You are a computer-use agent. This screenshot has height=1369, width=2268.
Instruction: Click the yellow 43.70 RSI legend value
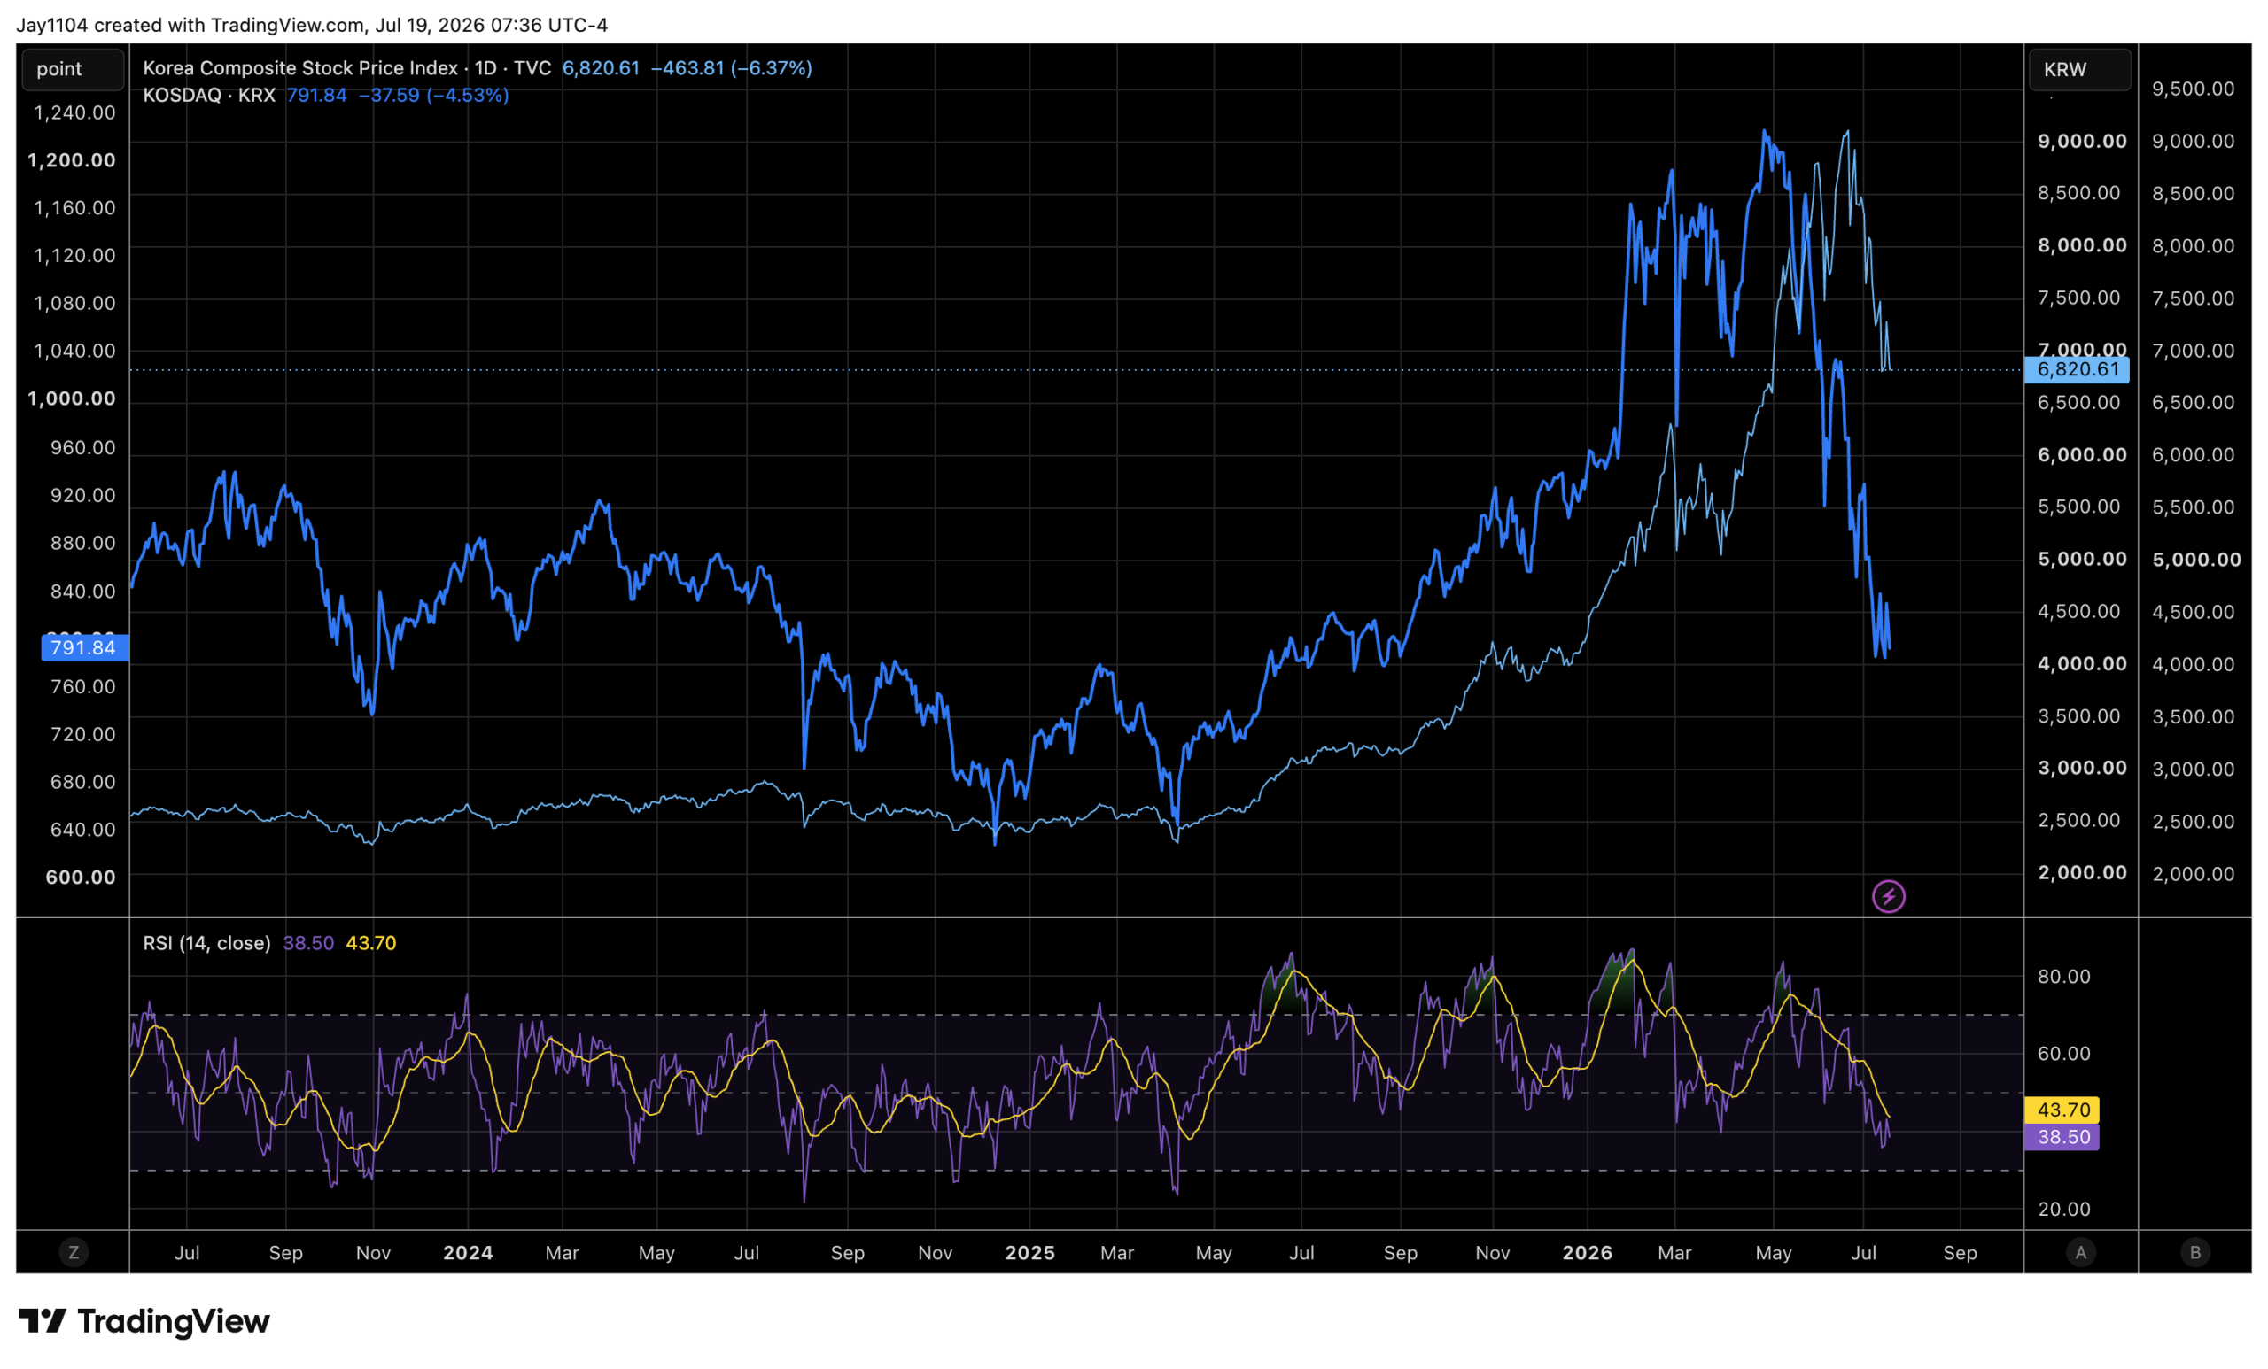click(371, 943)
